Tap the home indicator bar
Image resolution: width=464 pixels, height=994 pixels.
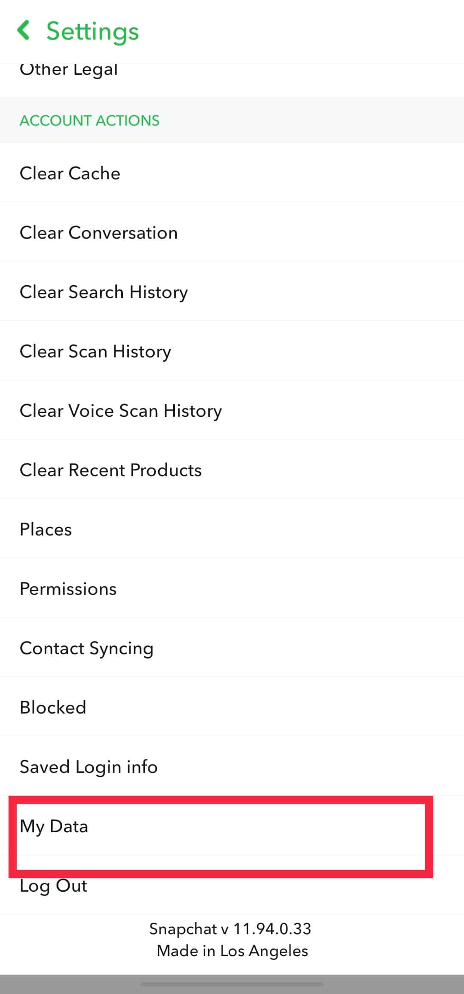[x=232, y=984]
